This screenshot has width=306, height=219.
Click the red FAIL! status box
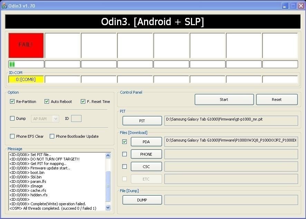click(26, 45)
